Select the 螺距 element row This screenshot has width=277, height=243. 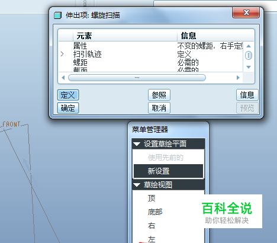pos(151,63)
